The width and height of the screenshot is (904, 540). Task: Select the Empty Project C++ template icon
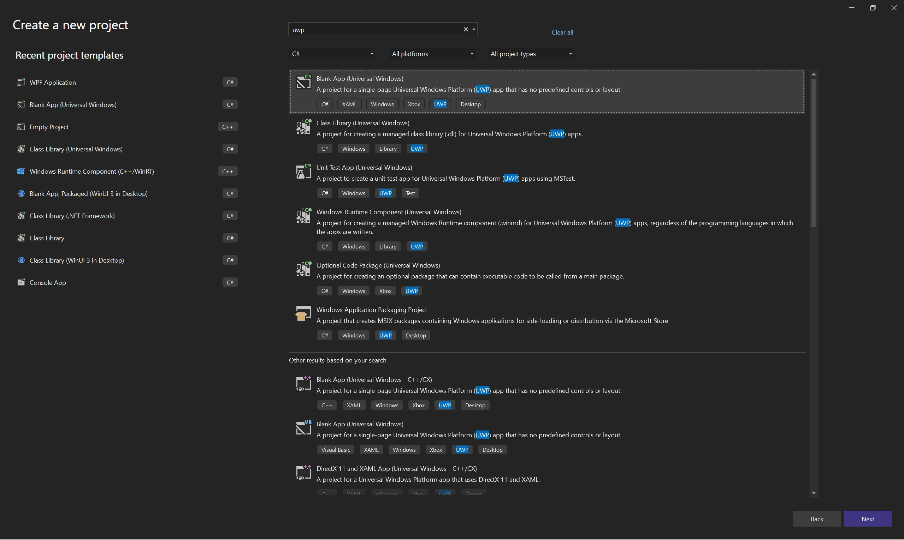coord(21,127)
